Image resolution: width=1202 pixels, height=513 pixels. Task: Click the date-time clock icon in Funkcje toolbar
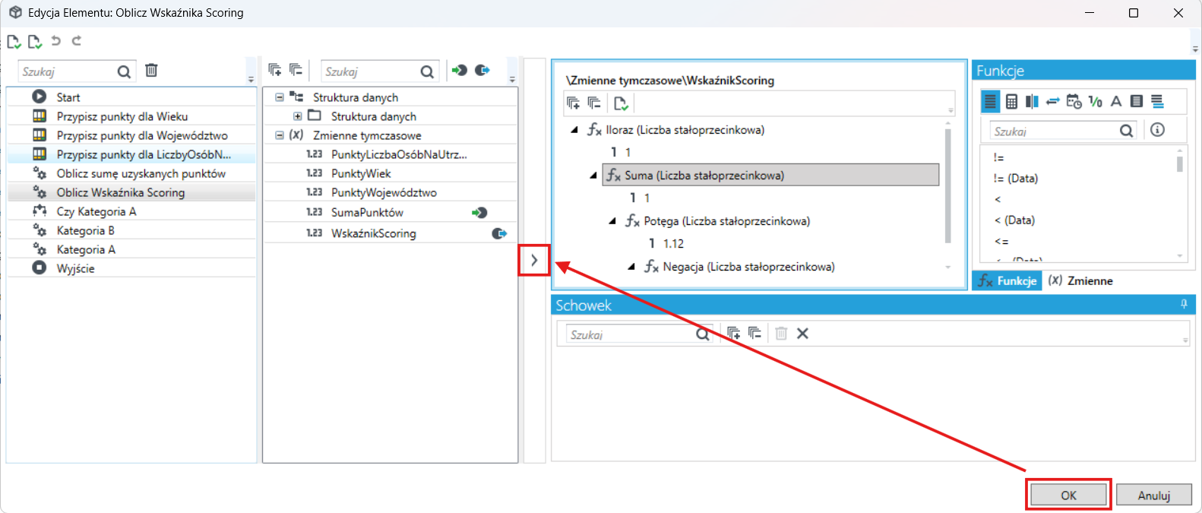coord(1074,101)
